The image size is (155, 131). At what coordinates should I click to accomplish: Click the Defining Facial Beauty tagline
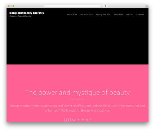(x=20, y=16)
